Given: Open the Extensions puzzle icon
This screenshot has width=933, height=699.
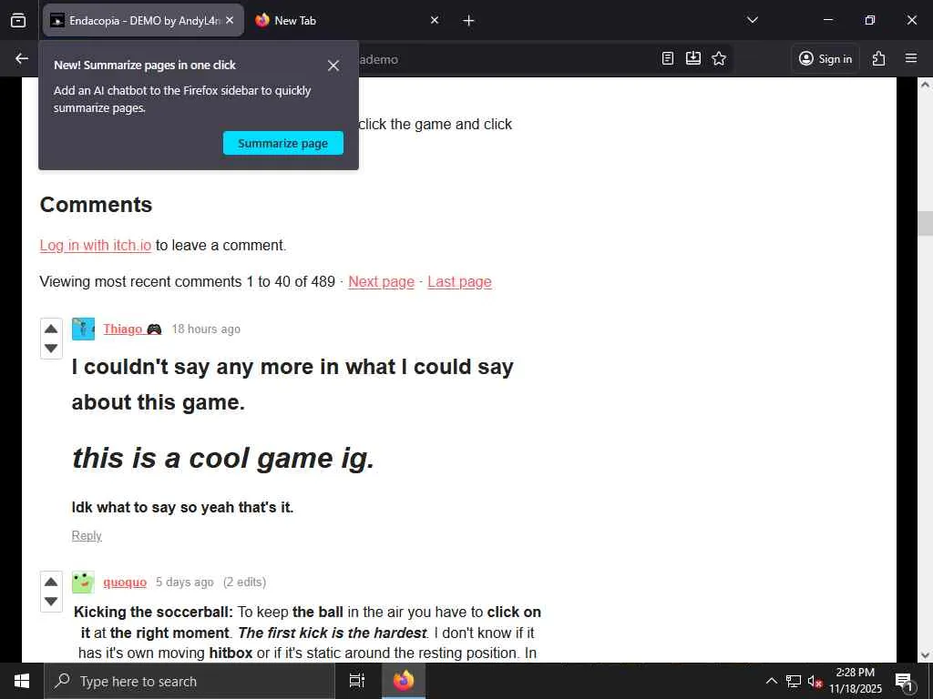Looking at the screenshot, I should click(879, 58).
